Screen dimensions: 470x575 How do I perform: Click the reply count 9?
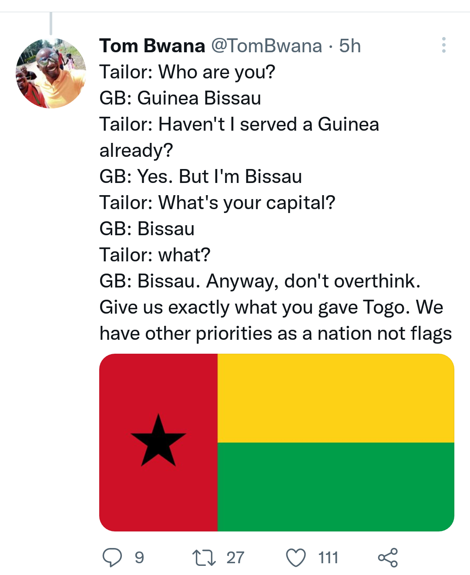tap(139, 558)
